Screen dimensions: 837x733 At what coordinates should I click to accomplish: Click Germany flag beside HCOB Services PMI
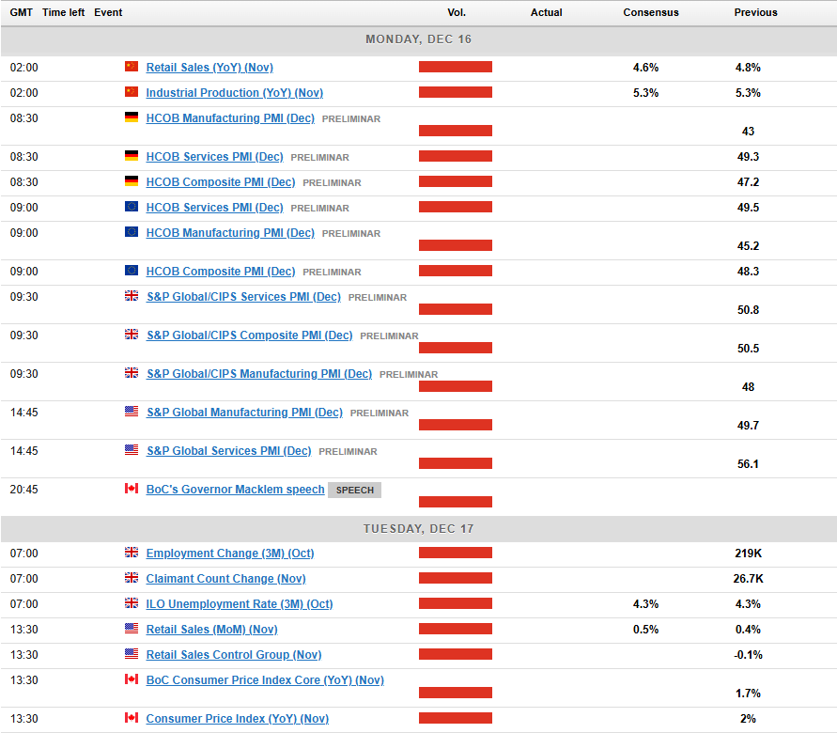(132, 155)
